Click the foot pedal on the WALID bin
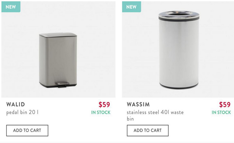Screen dimensions: 234x143 tap(62, 84)
